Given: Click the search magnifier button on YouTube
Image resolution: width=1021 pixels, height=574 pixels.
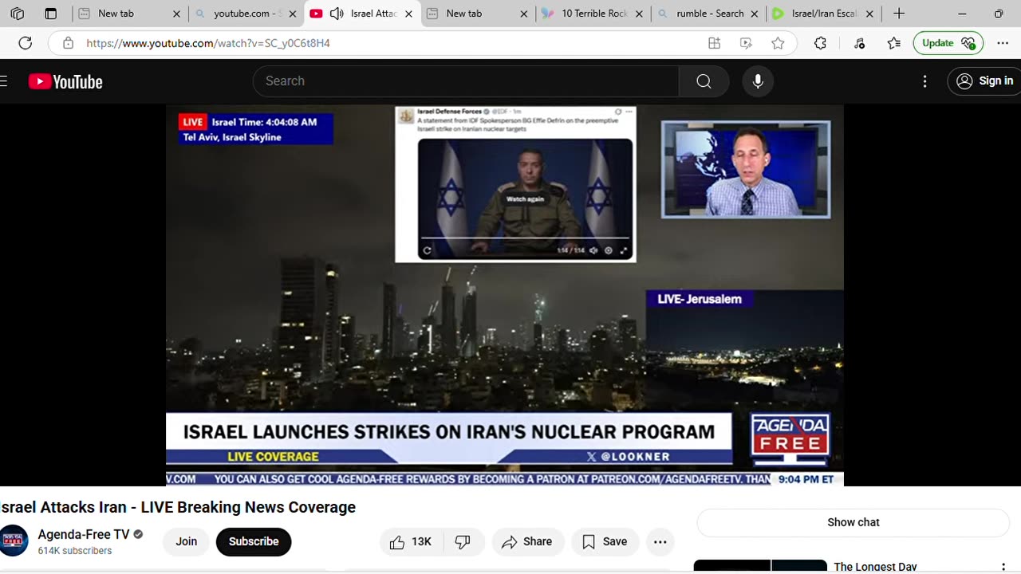Looking at the screenshot, I should (x=704, y=81).
